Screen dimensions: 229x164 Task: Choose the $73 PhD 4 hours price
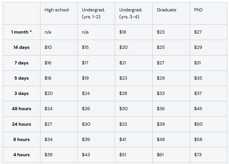pyautogui.click(x=198, y=155)
